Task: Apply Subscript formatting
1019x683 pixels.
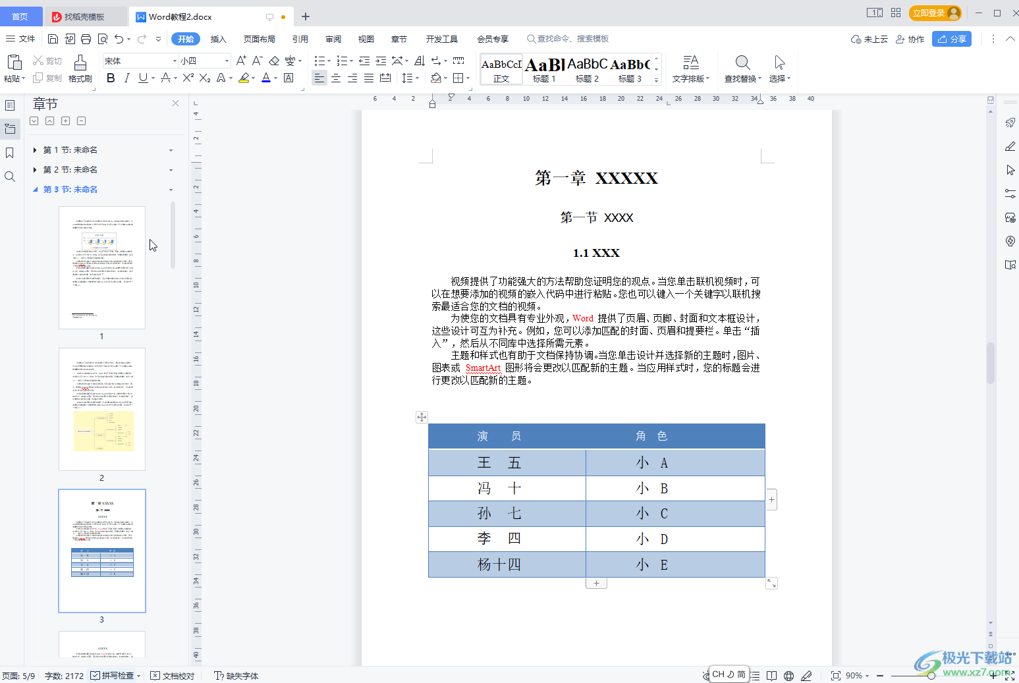Action: click(x=205, y=78)
